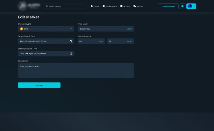Open calendar picker for Betting Closure Time
Image resolution: width=214 pixels, height=131 pixels.
[x=71, y=54]
